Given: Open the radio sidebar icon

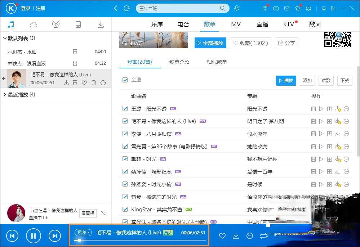Looking at the screenshot, I should click(56, 24).
